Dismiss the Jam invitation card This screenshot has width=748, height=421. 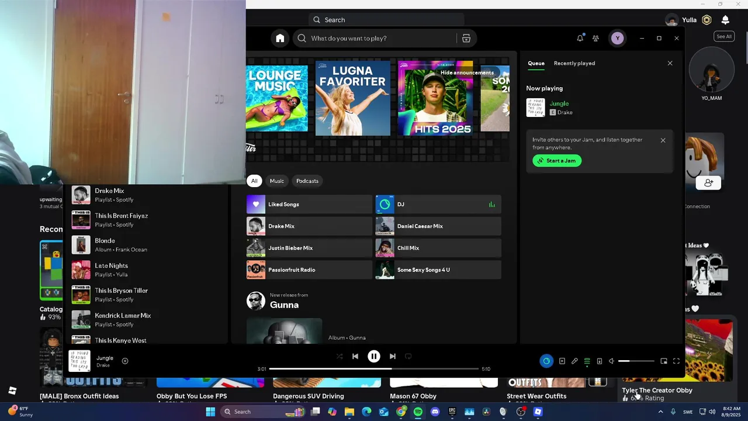(663, 140)
